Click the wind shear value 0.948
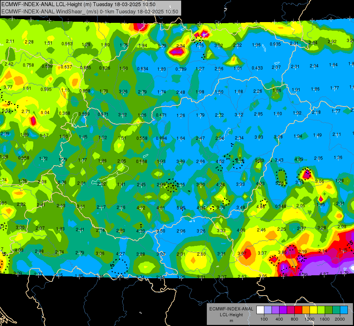Viewport: 354px width, 326px height. point(281,206)
